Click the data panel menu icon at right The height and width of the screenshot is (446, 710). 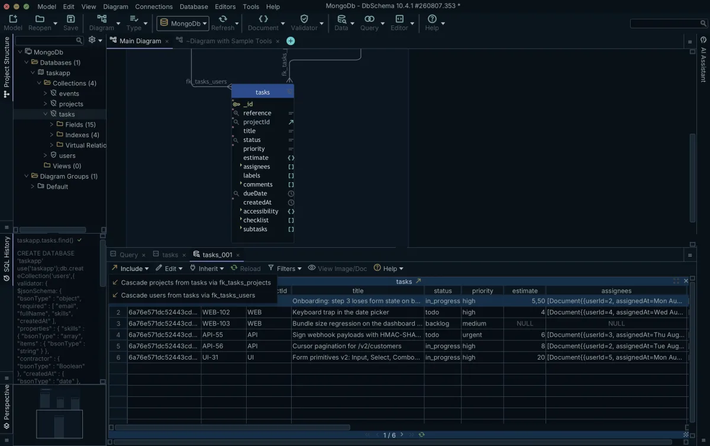[x=689, y=256]
